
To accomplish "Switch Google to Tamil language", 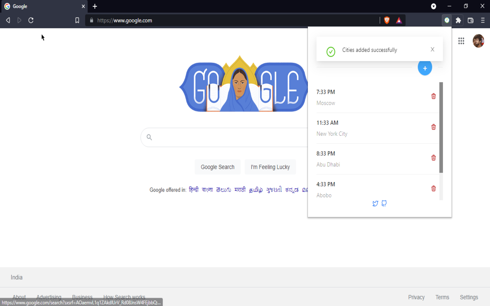I will [x=256, y=190].
